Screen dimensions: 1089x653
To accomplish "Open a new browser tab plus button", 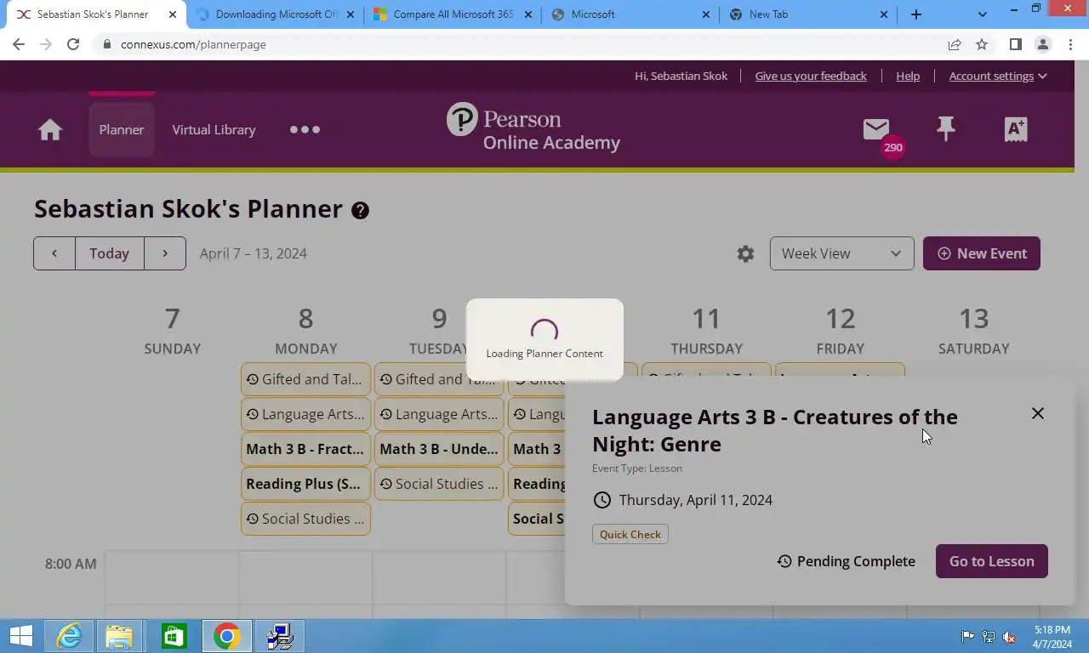I will 915,14.
